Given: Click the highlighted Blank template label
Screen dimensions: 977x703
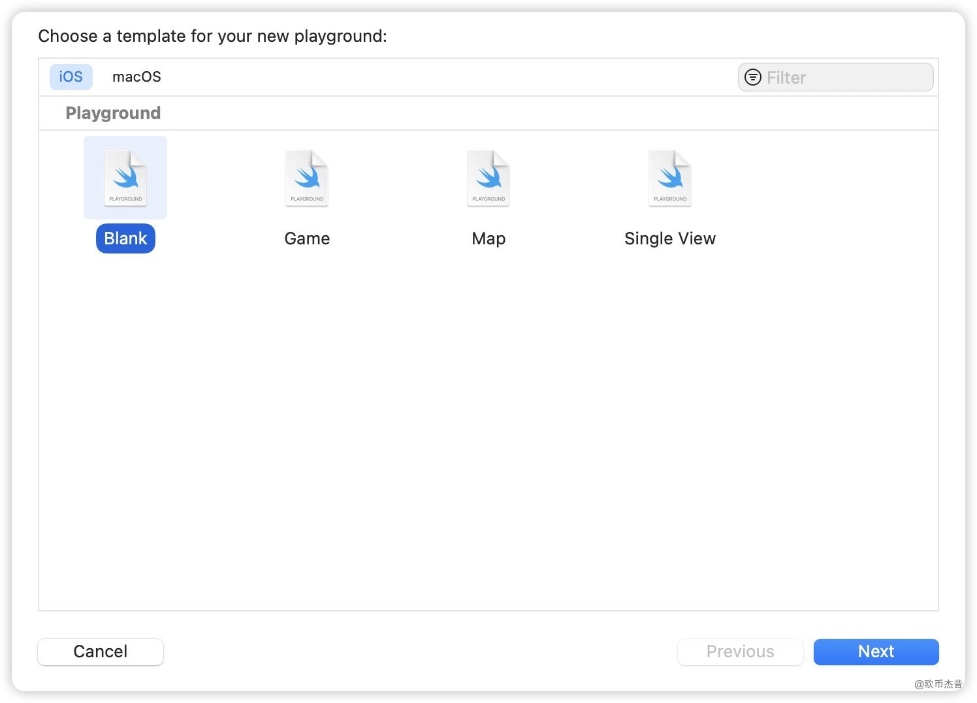Looking at the screenshot, I should [125, 238].
